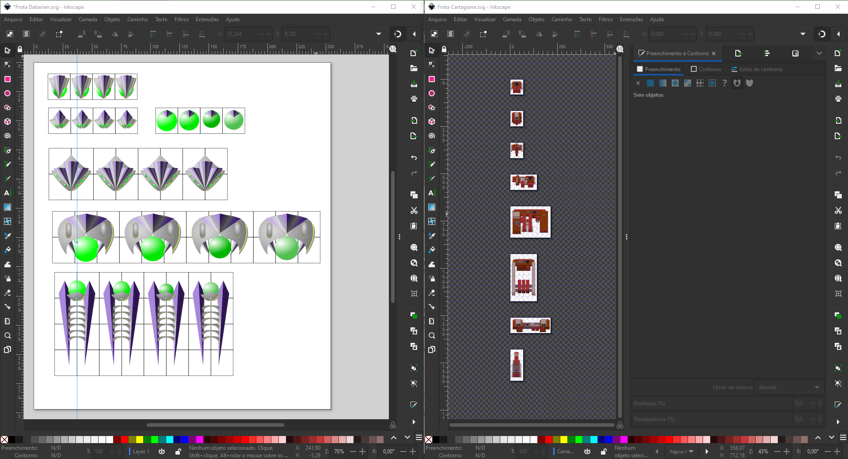
Task: Open the Modo de mistura Normal dropdown
Action: click(x=789, y=387)
